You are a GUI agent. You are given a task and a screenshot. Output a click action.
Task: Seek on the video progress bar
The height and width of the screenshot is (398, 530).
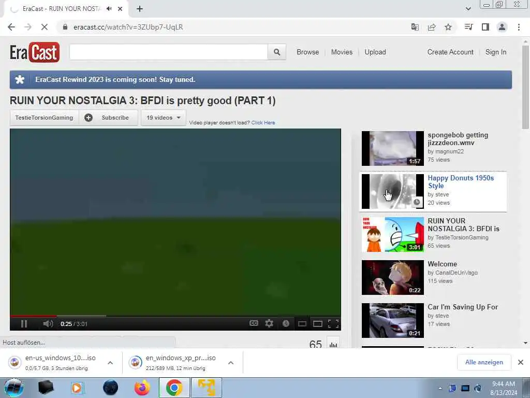(x=175, y=316)
